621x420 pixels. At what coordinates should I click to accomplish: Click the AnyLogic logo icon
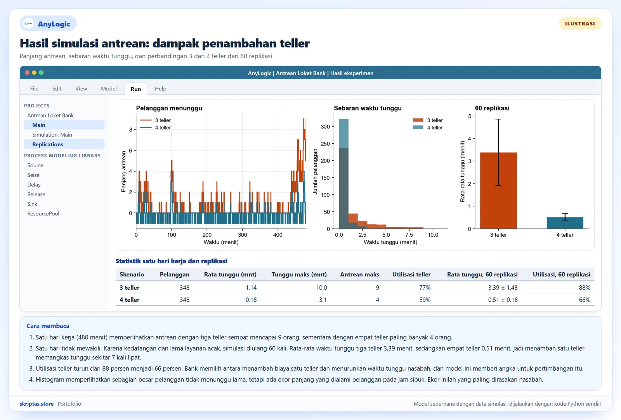[x=28, y=24]
